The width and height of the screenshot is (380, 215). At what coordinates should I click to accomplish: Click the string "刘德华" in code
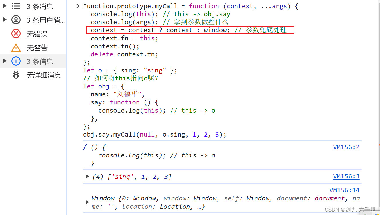point(127,94)
